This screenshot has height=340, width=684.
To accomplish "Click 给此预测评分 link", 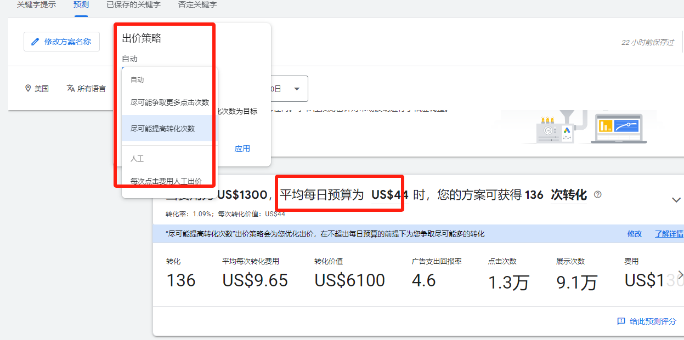I will 653,321.
